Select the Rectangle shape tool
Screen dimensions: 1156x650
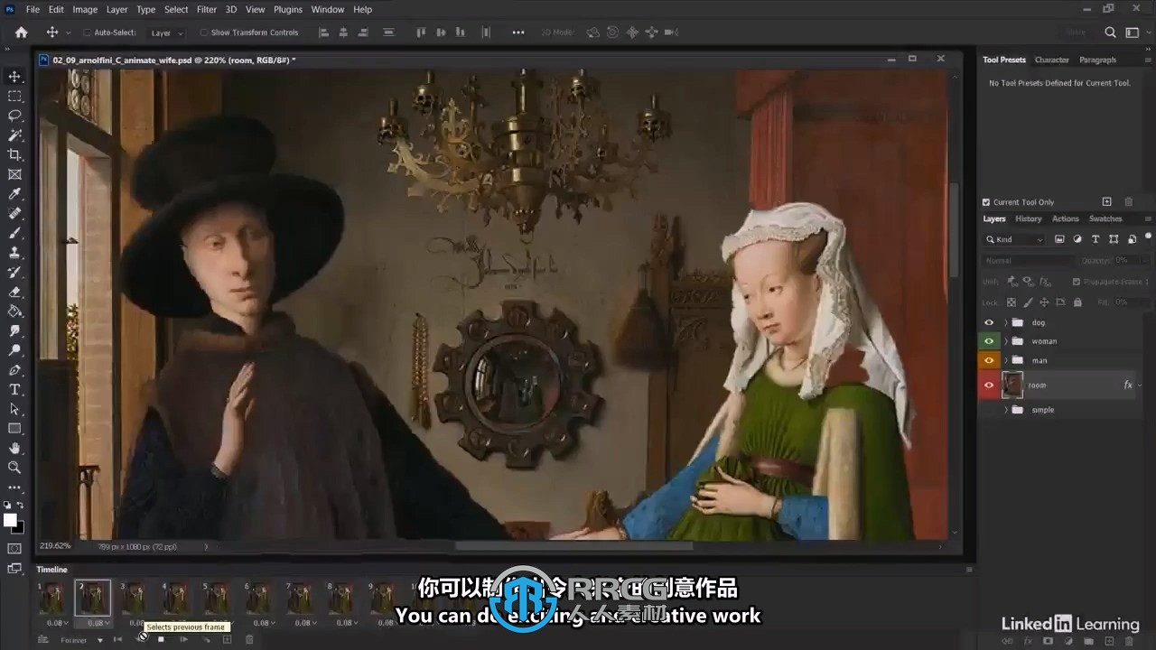pyautogui.click(x=14, y=429)
